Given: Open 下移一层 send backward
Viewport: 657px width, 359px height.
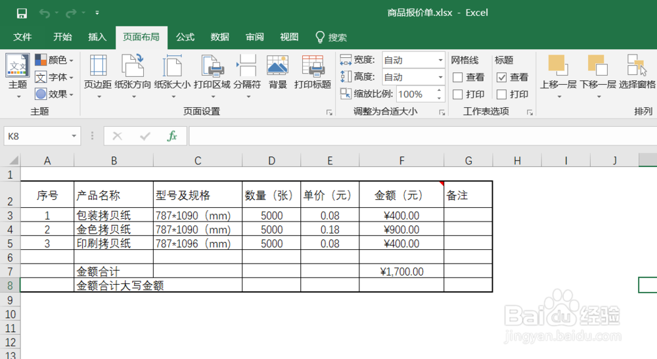Looking at the screenshot, I should pos(598,76).
